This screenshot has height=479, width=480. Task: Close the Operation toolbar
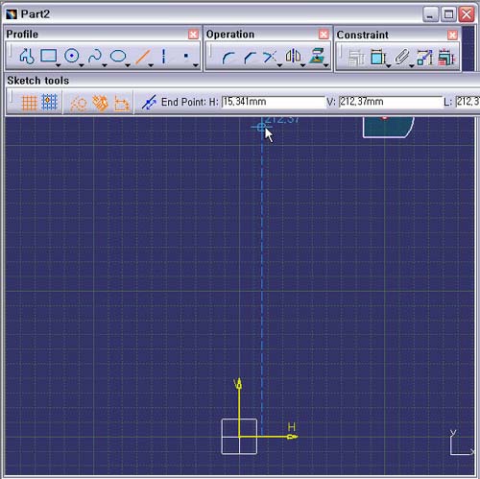(324, 35)
